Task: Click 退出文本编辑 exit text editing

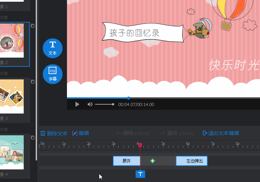Action: pyautogui.click(x=221, y=133)
